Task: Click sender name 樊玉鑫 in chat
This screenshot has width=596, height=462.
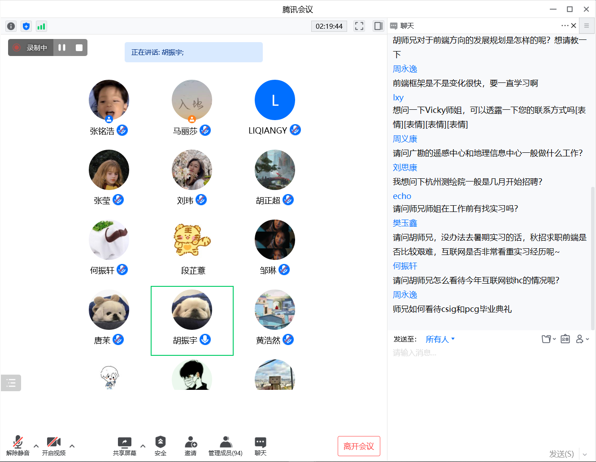Action: [x=405, y=223]
